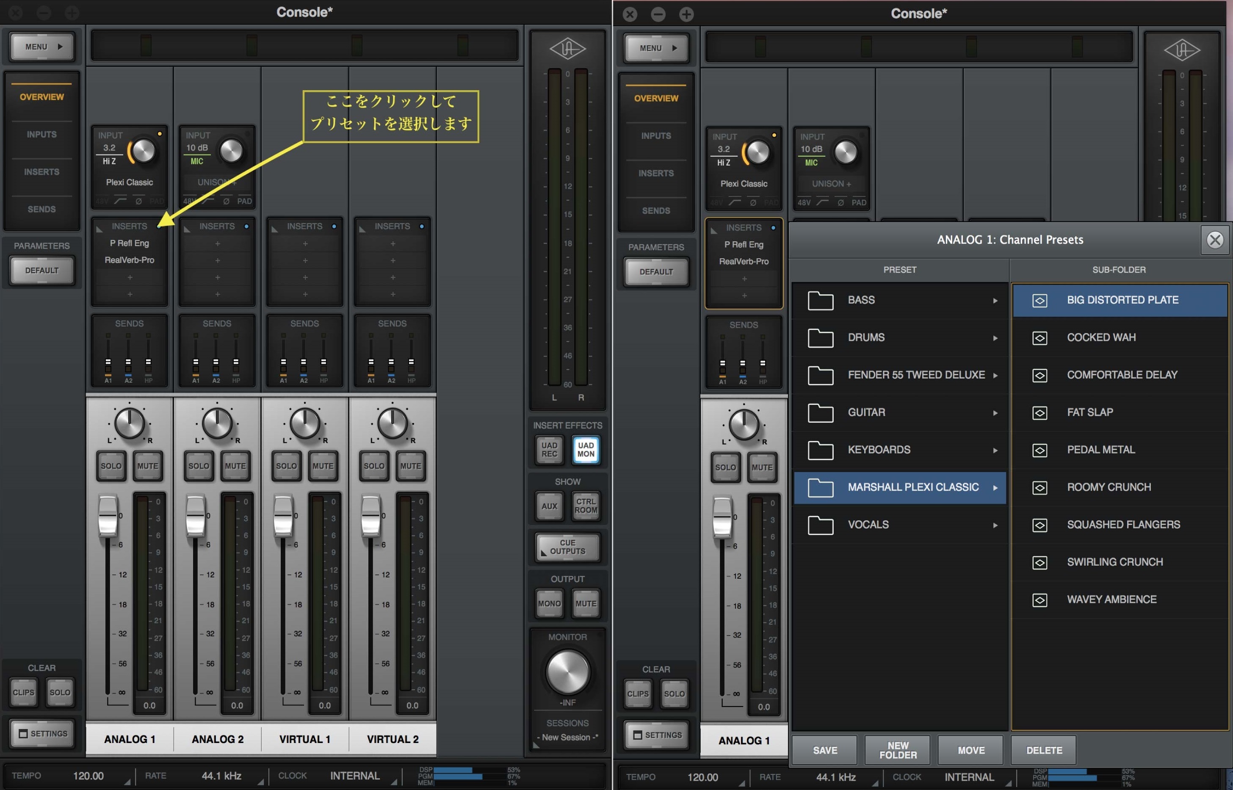1233x790 pixels.
Task: Expand the GUITAR folder arrow
Action: coord(995,413)
